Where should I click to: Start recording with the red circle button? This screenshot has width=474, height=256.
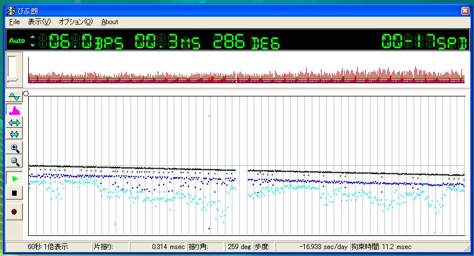click(14, 212)
